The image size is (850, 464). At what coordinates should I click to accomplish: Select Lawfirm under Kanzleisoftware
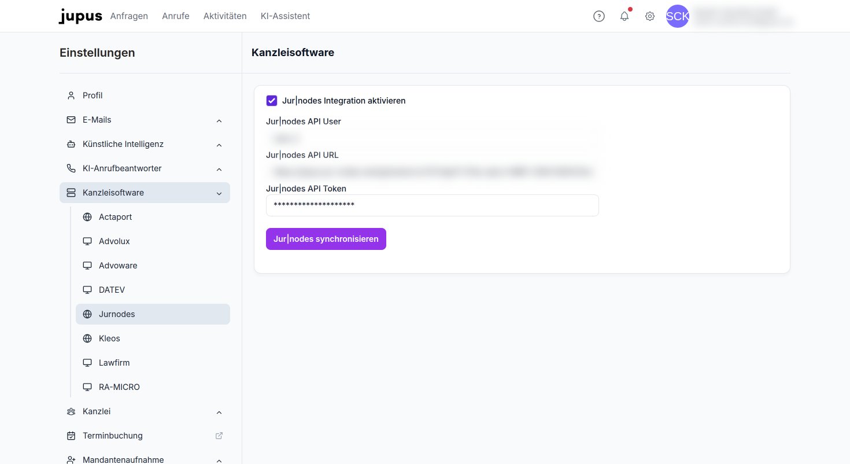(x=153, y=363)
